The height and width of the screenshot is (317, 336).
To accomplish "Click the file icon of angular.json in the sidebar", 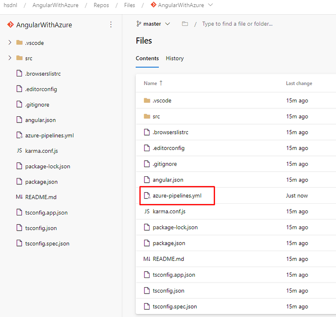I will click(19, 120).
